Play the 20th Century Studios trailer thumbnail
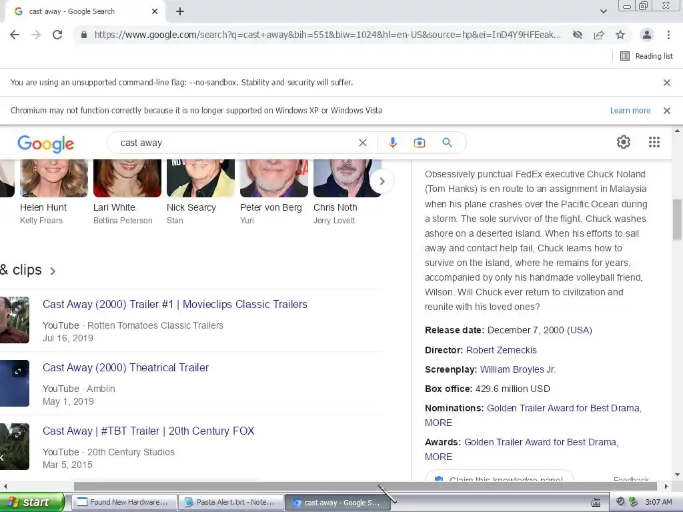The height and width of the screenshot is (512, 683). [15, 447]
